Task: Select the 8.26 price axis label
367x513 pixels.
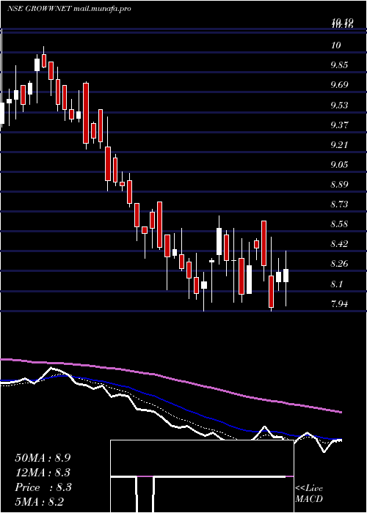Action: point(339,264)
